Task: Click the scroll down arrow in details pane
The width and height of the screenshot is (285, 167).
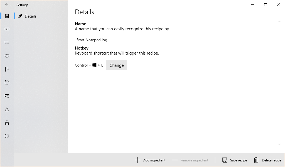Action: (279, 144)
